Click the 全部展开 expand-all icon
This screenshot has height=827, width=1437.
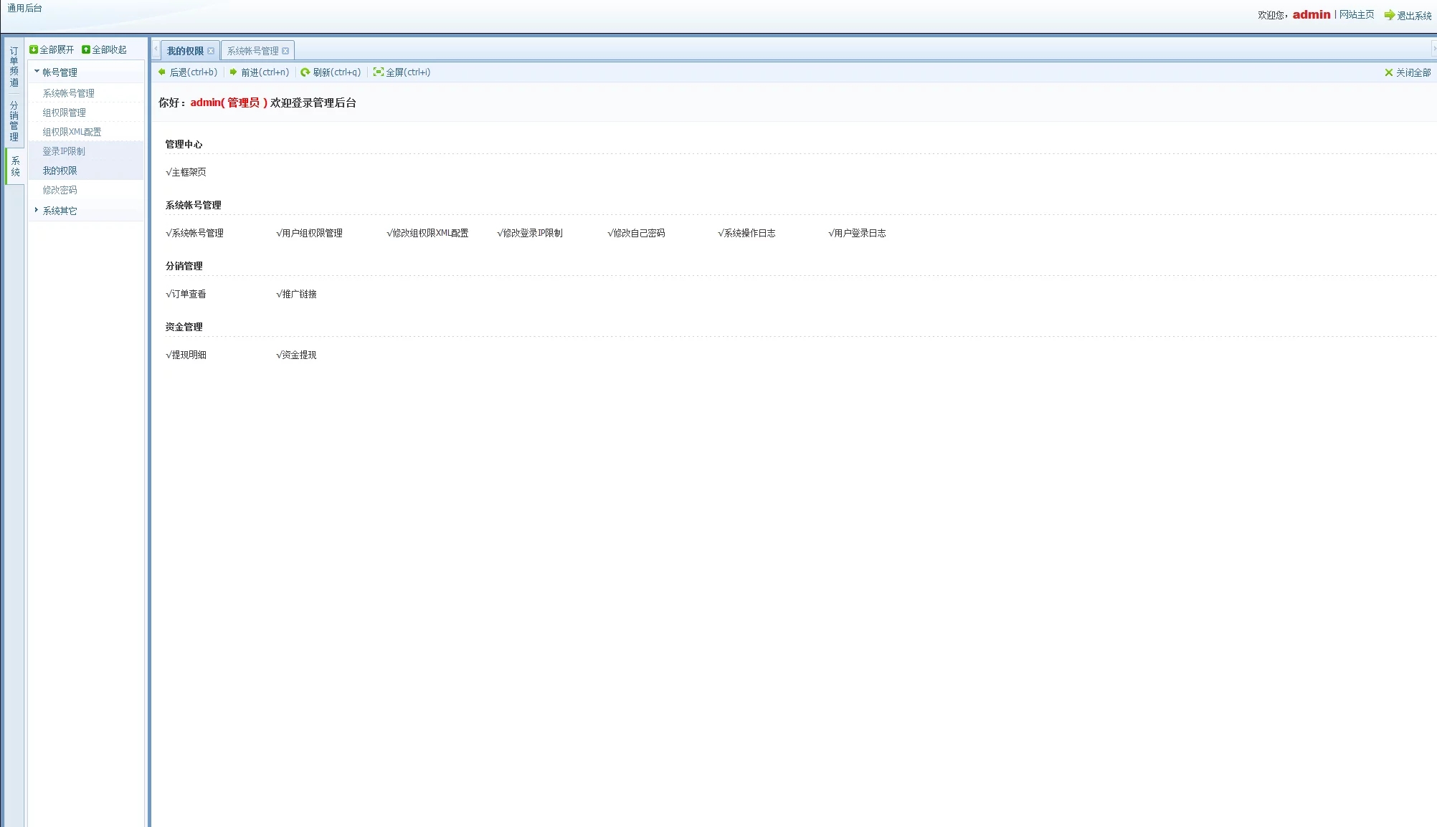pyautogui.click(x=34, y=49)
